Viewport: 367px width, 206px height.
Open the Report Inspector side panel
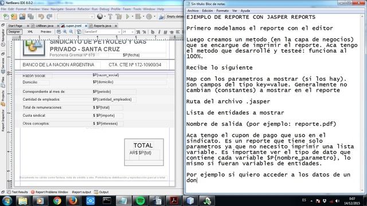(x=3, y=121)
